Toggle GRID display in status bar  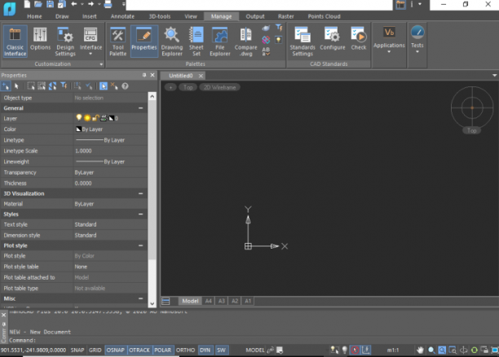click(x=95, y=350)
